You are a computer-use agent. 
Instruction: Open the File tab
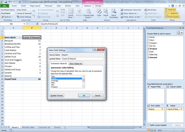point(5,6)
